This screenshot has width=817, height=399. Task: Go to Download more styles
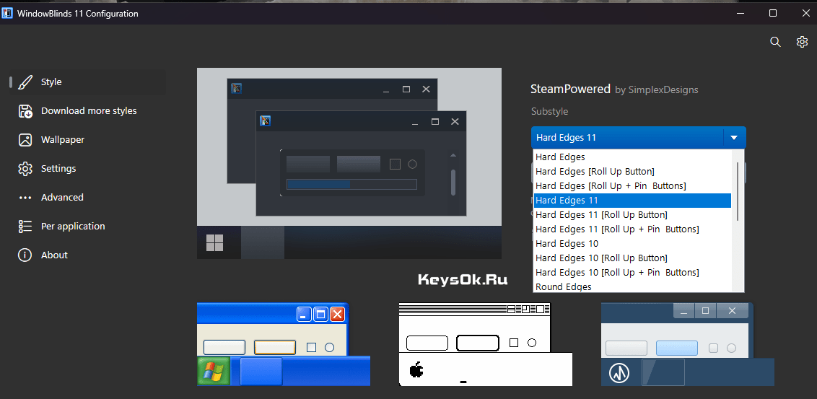click(89, 111)
